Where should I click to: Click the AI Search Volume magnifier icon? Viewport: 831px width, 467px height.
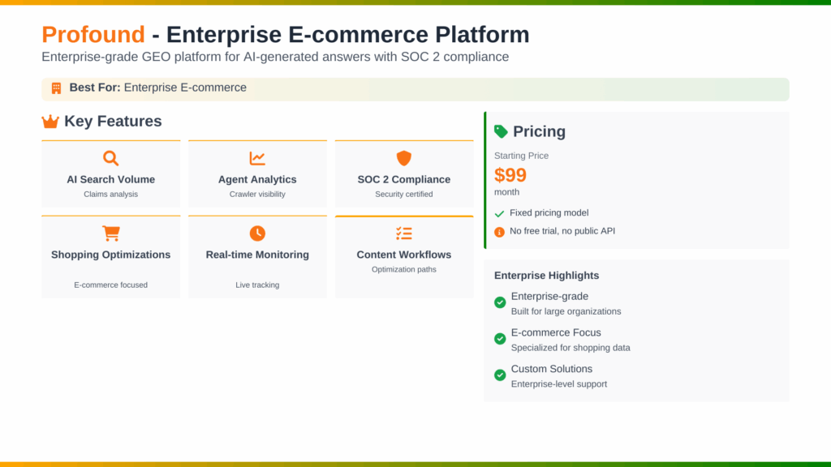click(111, 158)
